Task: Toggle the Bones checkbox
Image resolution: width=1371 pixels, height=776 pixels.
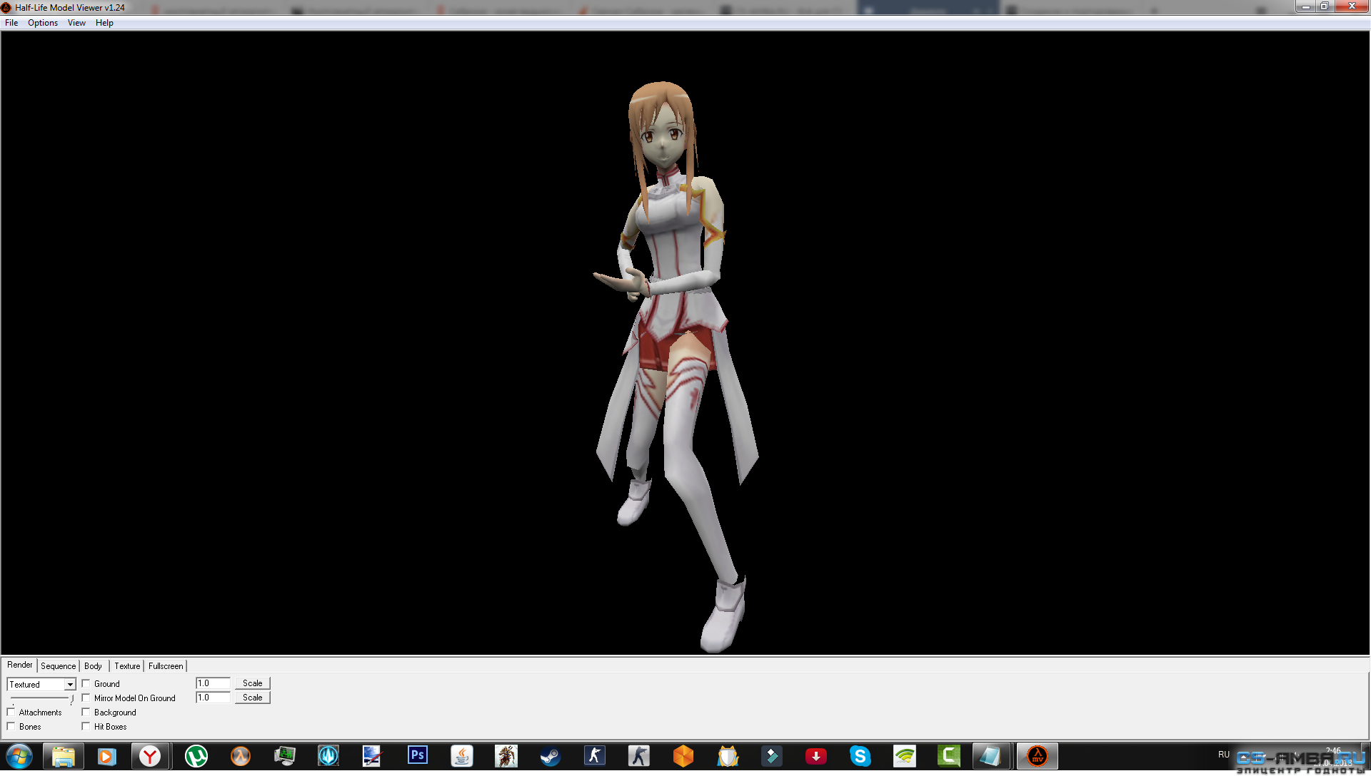Action: click(x=11, y=726)
